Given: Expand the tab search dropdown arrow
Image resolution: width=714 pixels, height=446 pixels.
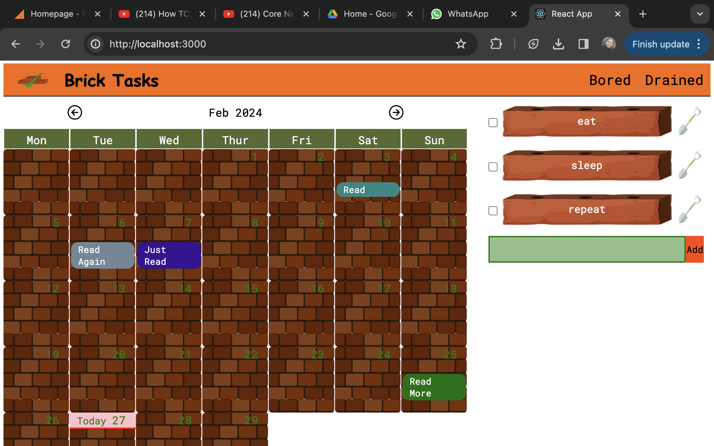Looking at the screenshot, I should [x=700, y=14].
